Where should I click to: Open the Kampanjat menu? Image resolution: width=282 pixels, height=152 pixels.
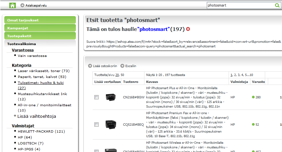click(x=40, y=28)
